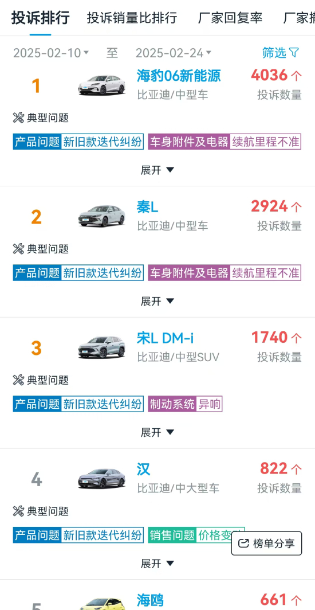Tap 新旧款迭代纠纷 tag under 海豹06
This screenshot has height=610, width=315.
102,142
